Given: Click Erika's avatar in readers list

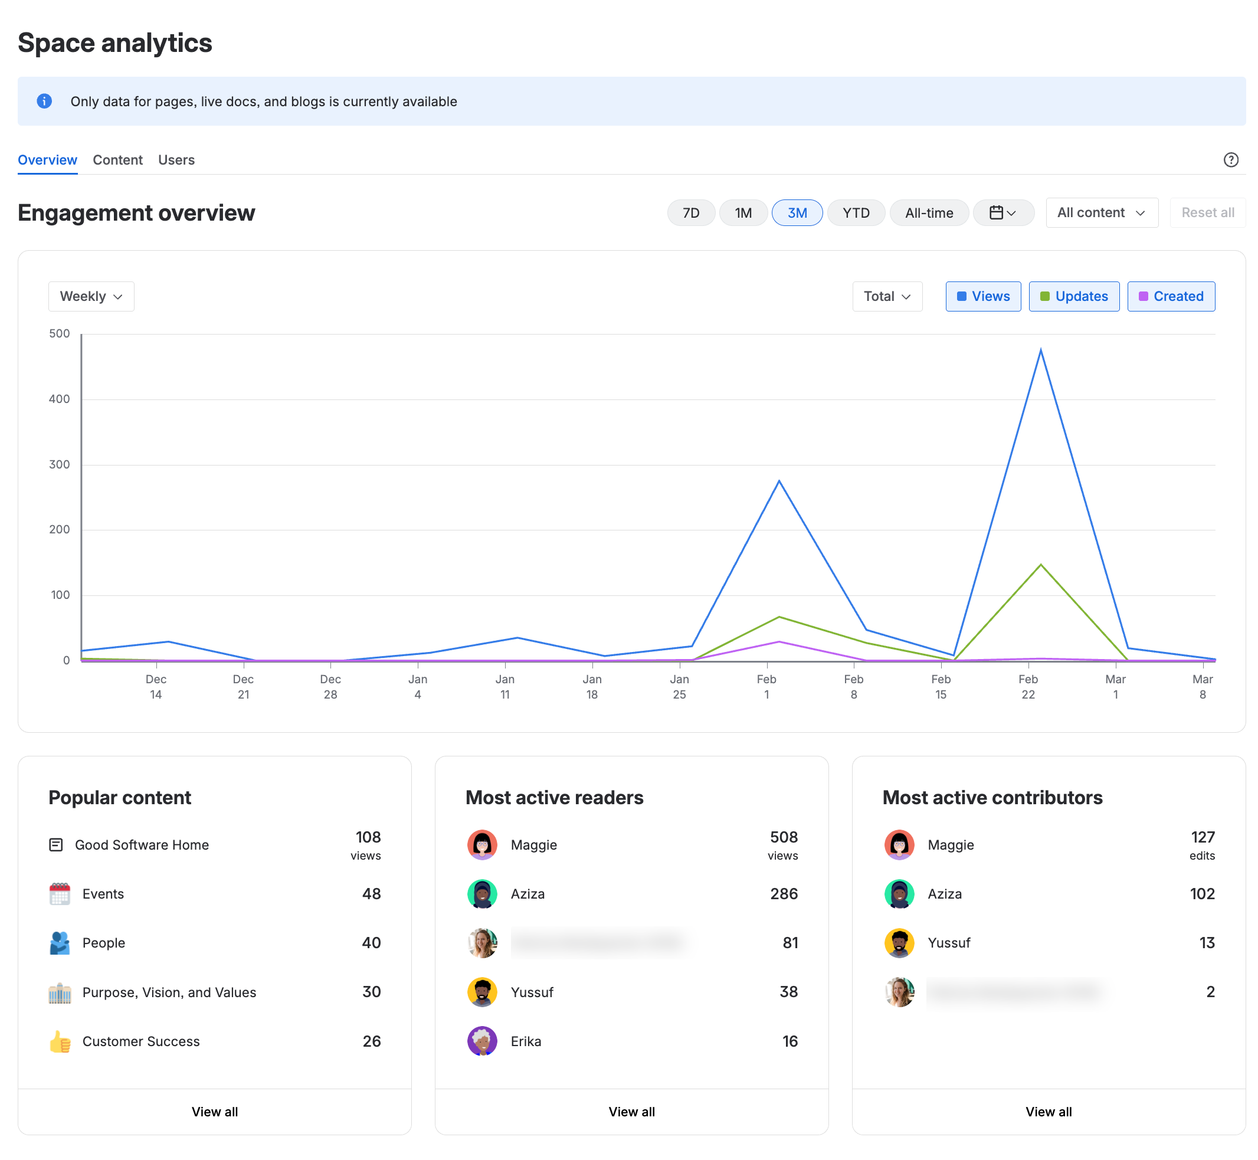Looking at the screenshot, I should [x=482, y=1041].
